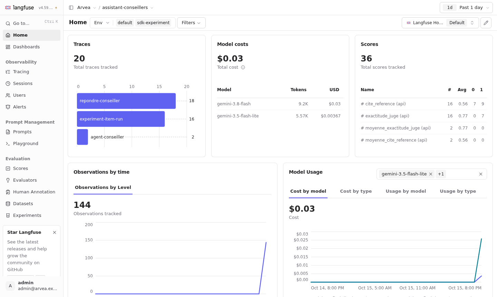Image resolution: width=497 pixels, height=297 pixels.
Task: Click the Datasets database icon
Action: point(8,204)
